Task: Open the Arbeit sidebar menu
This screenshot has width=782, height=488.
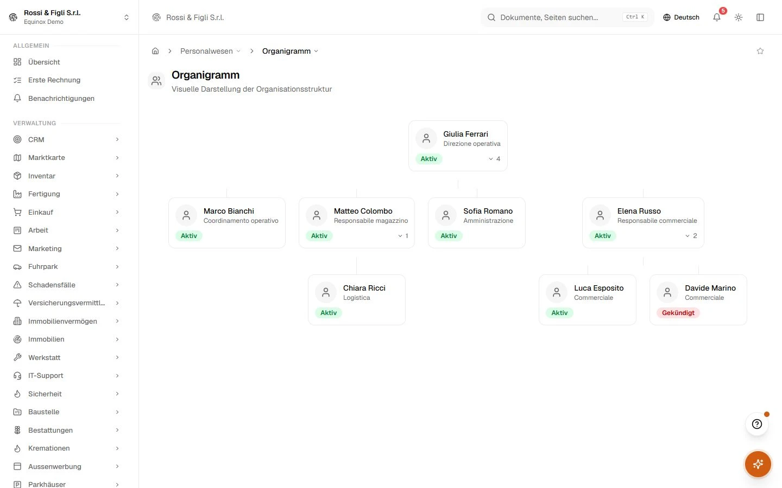Action: (67, 230)
